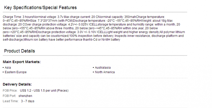
Task: Select the Eastern Europe market entry
Action: 16,72
